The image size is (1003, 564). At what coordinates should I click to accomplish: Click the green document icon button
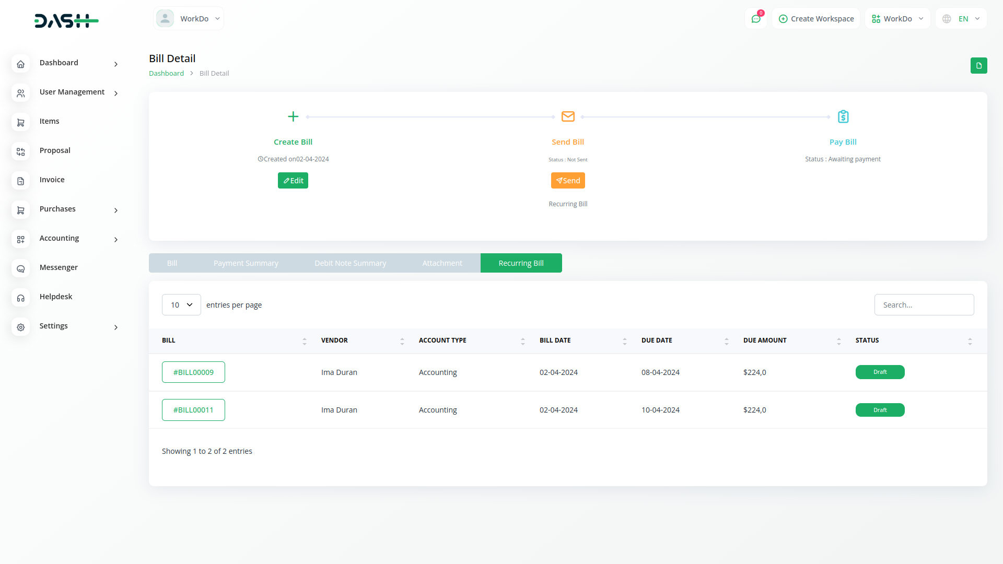point(978,66)
